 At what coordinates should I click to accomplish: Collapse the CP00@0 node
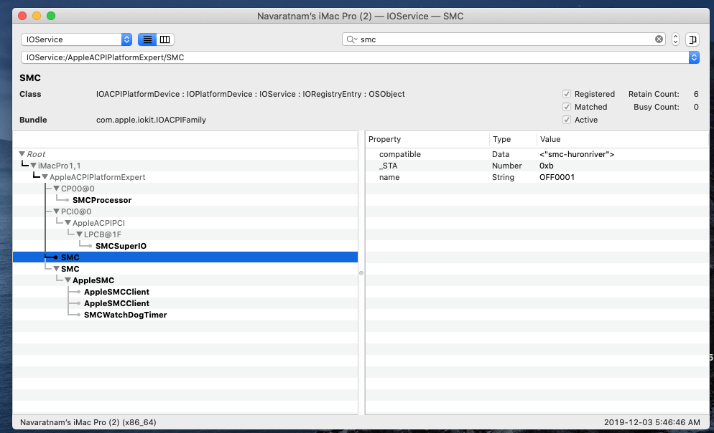pos(57,189)
